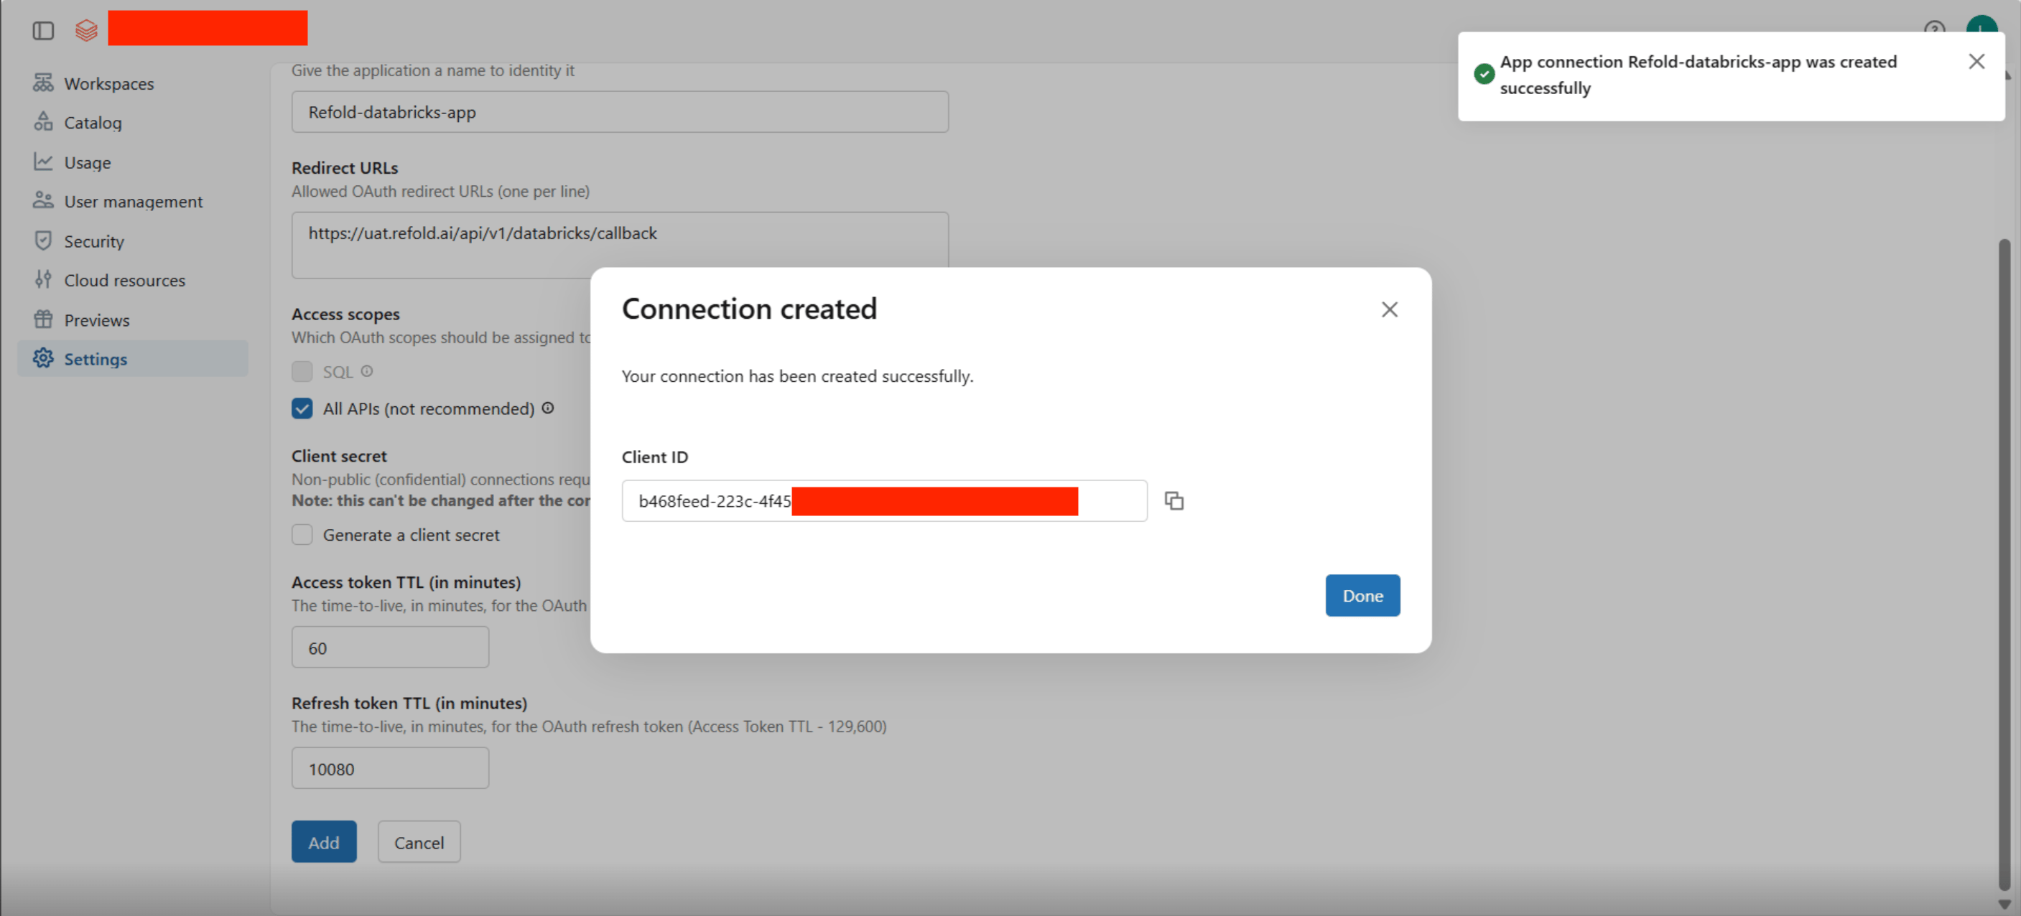Click "Access token TTL (in minutes)" label

pyautogui.click(x=406, y=582)
